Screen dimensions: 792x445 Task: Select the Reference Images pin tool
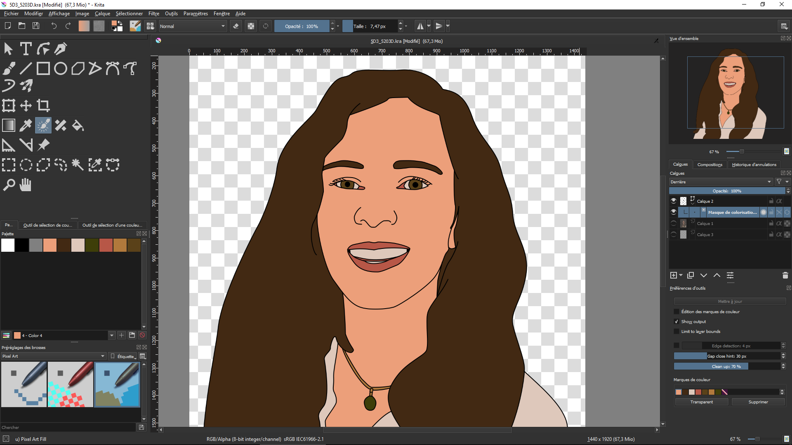pos(43,145)
